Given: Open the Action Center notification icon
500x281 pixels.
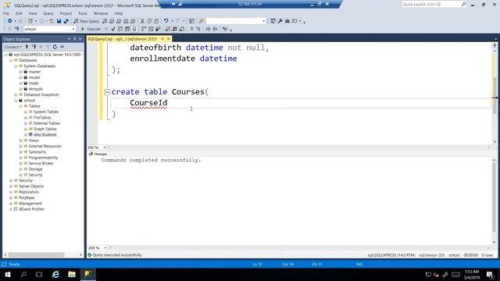Looking at the screenshot, I should coord(490,274).
